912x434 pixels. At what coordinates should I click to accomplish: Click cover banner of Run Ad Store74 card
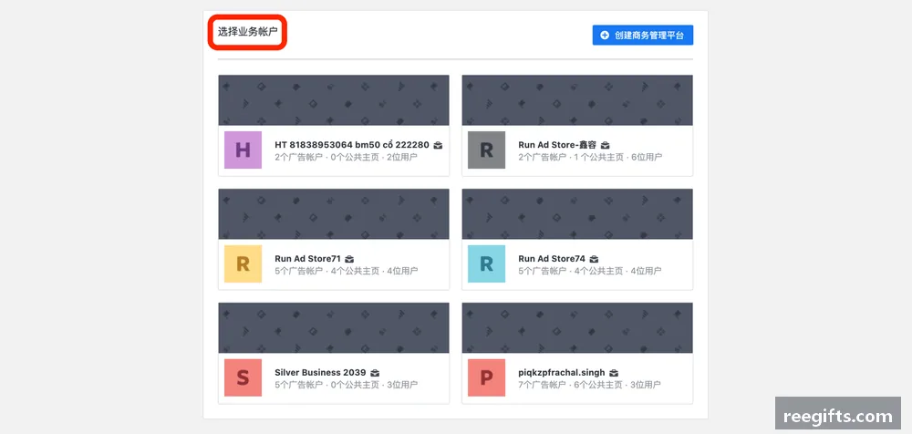(577, 214)
